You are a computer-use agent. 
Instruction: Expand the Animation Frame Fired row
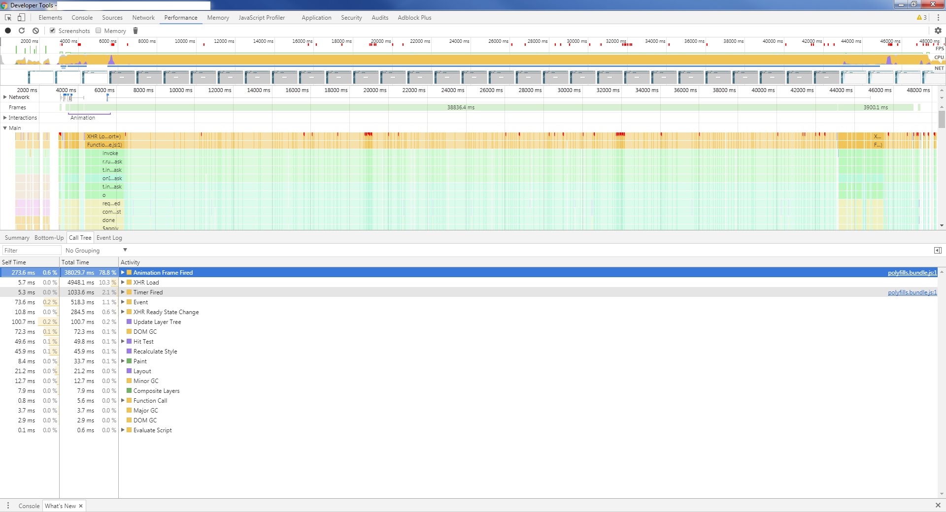(x=123, y=272)
